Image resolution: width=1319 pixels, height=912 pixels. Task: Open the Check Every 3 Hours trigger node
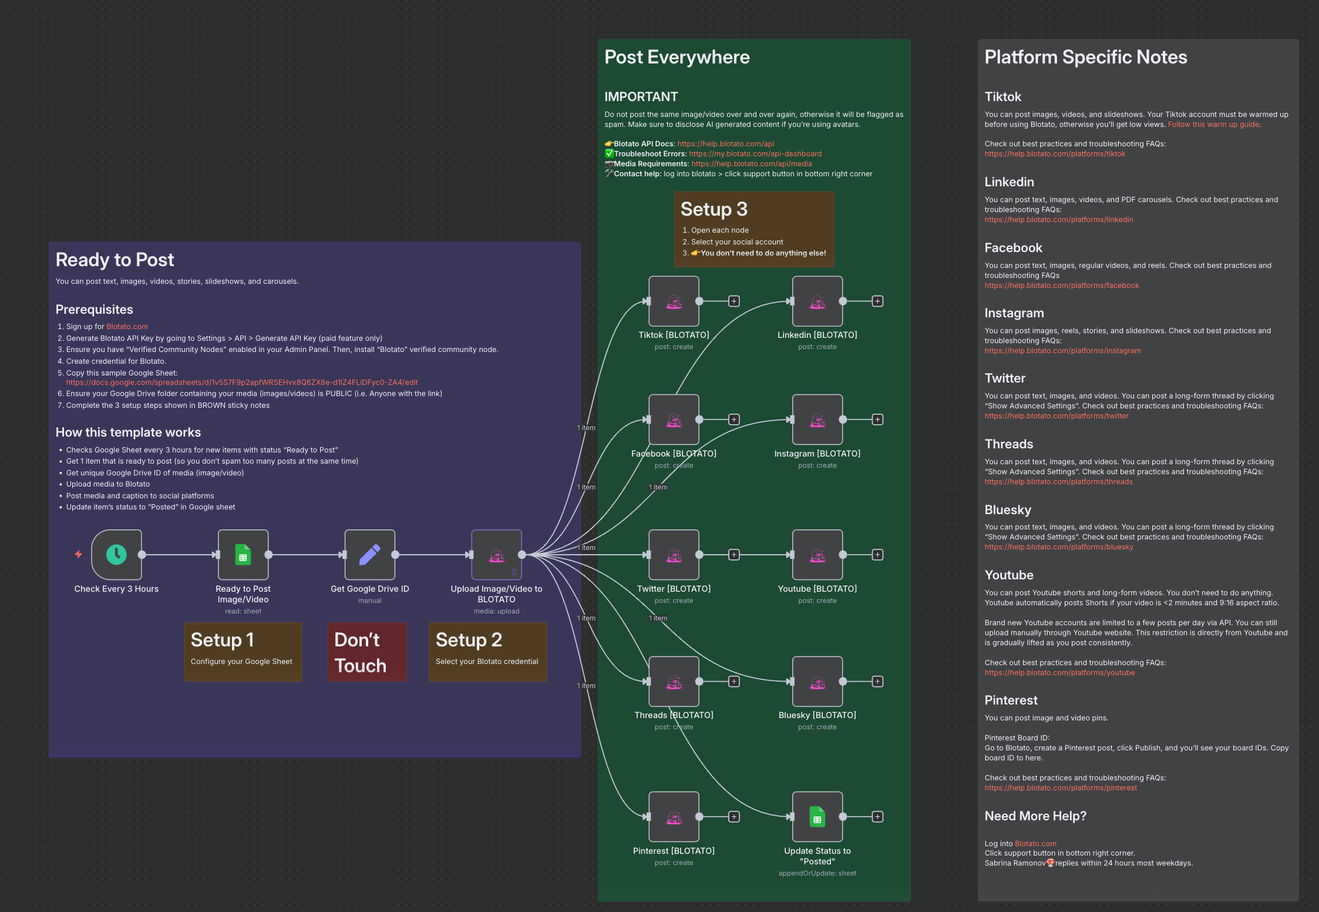[116, 554]
